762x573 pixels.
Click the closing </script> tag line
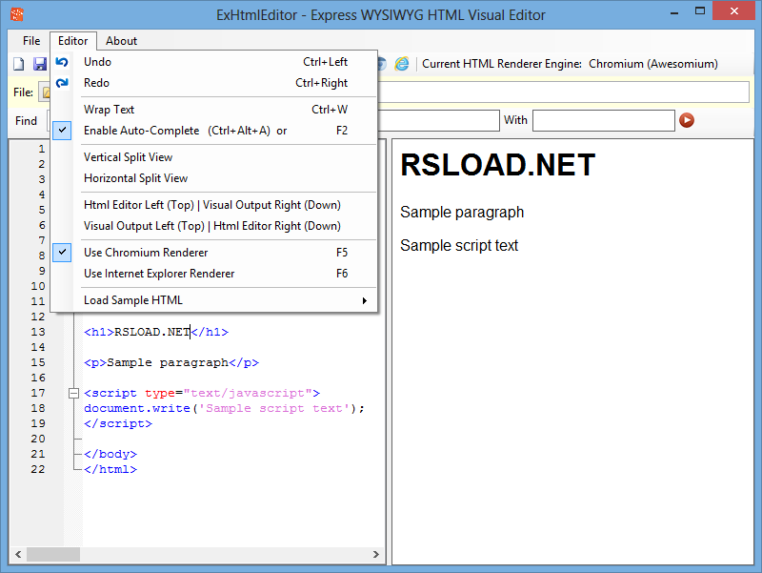pyautogui.click(x=118, y=423)
